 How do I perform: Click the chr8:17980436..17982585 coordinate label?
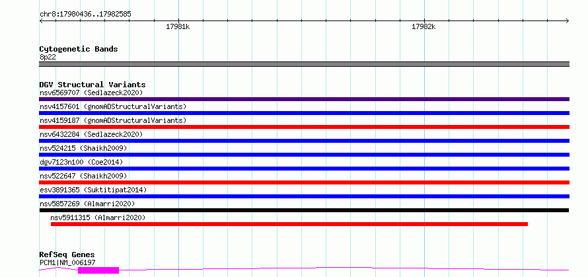point(85,15)
